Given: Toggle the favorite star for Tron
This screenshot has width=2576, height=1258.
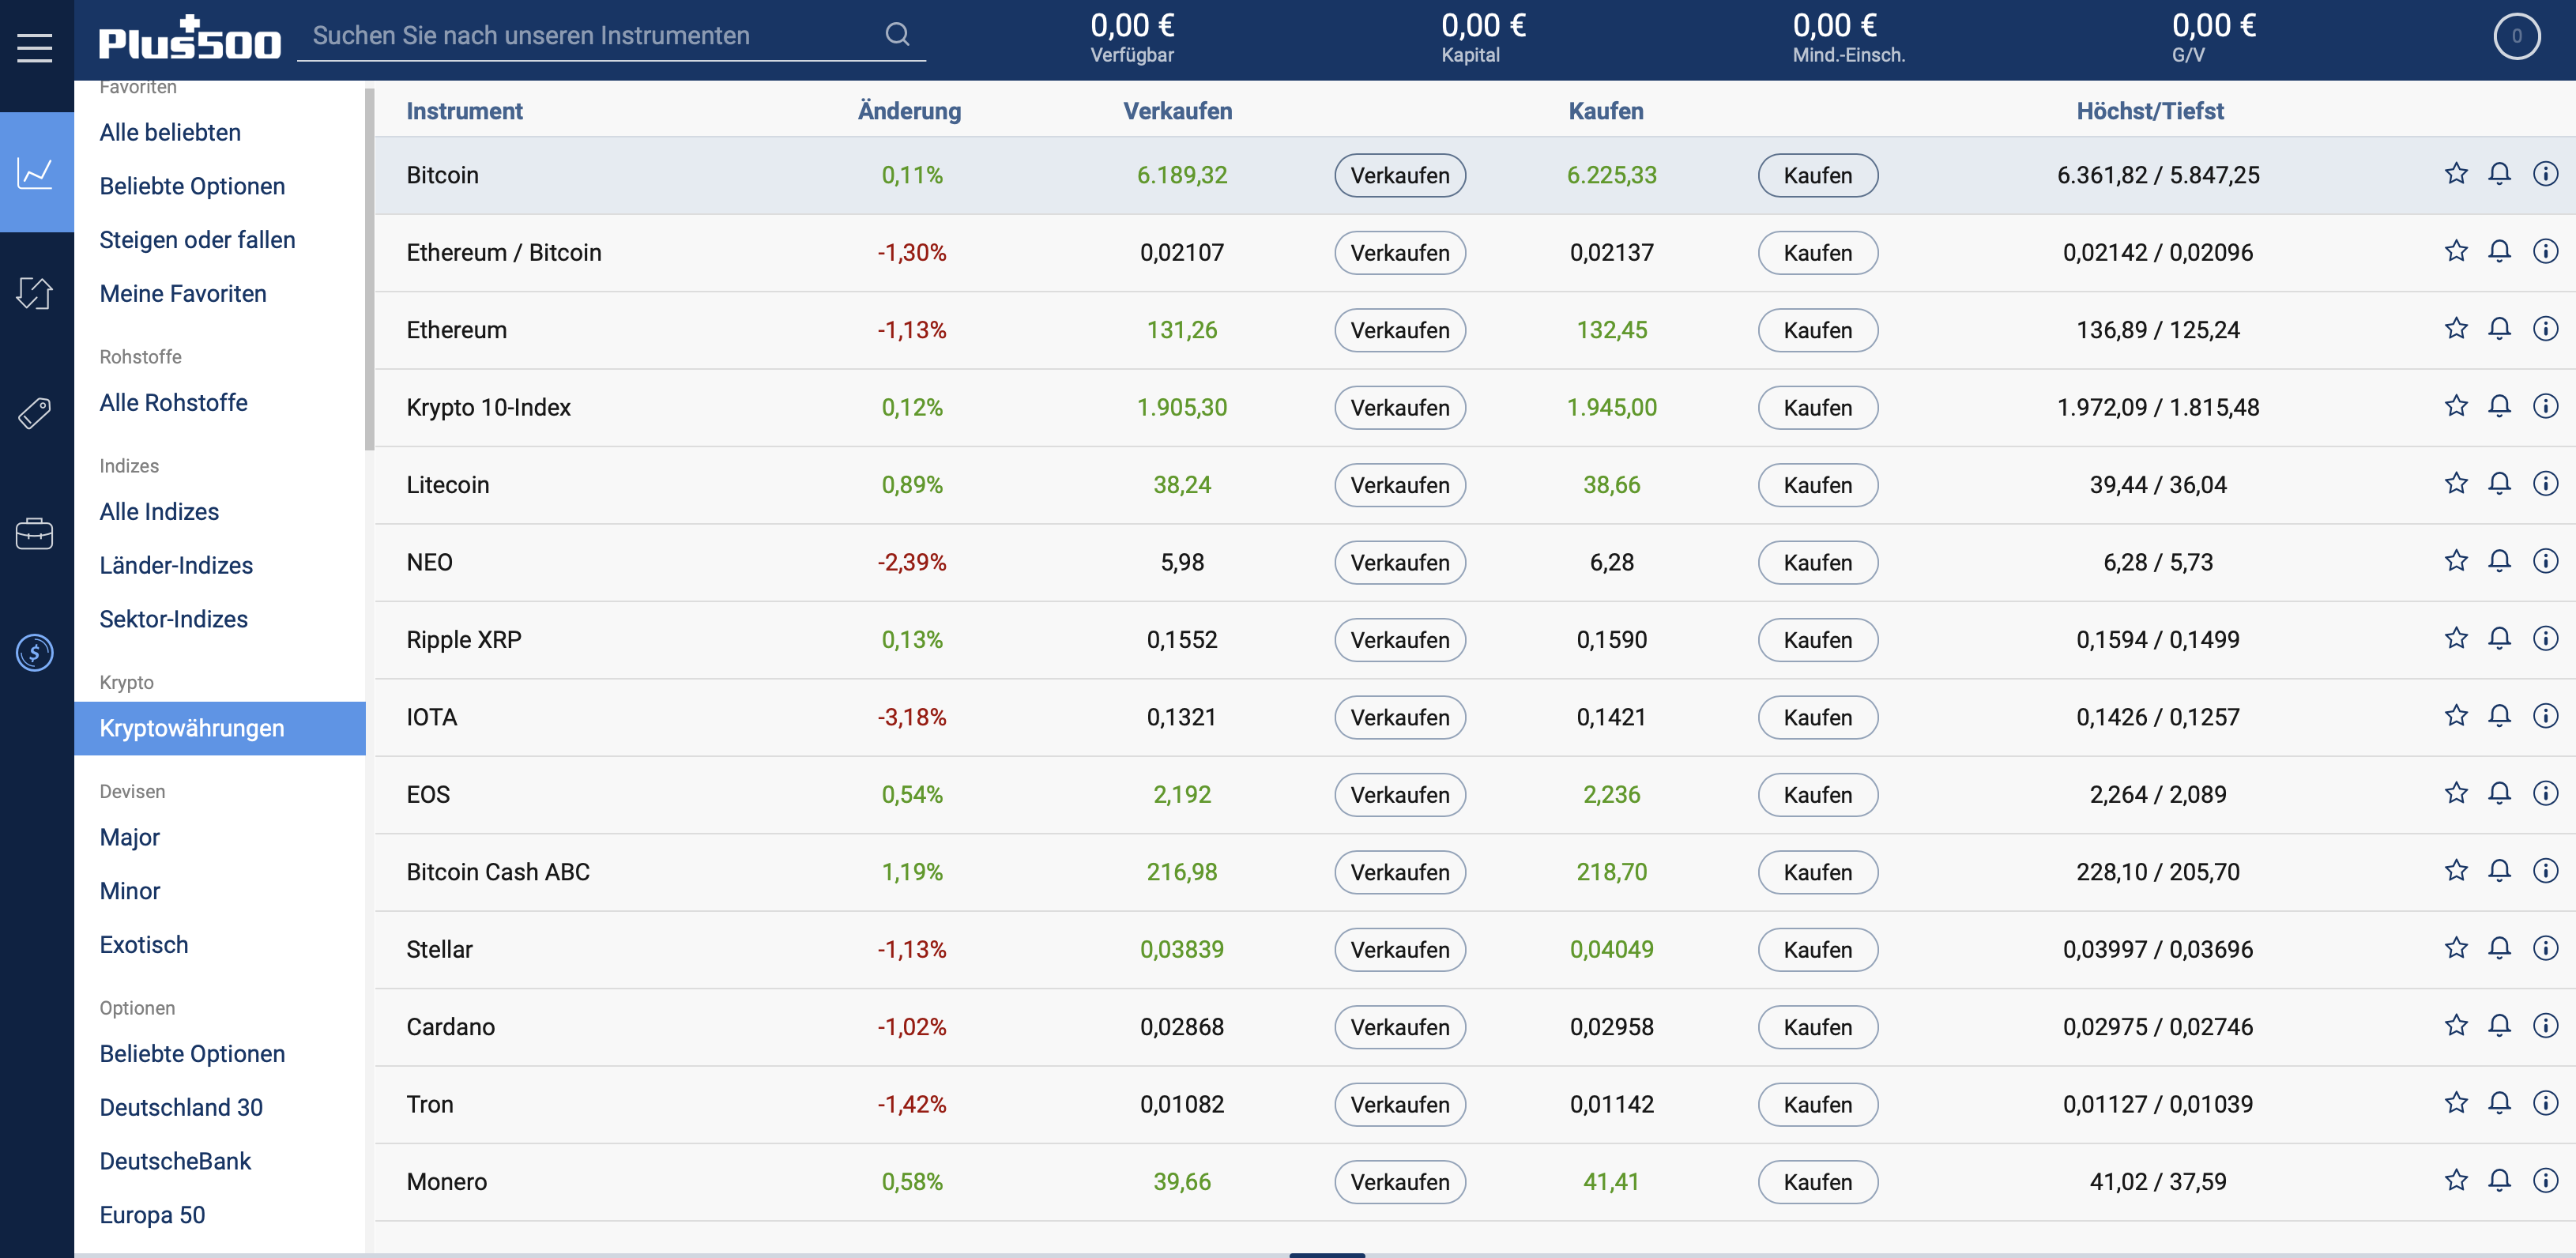Looking at the screenshot, I should (x=2455, y=1103).
